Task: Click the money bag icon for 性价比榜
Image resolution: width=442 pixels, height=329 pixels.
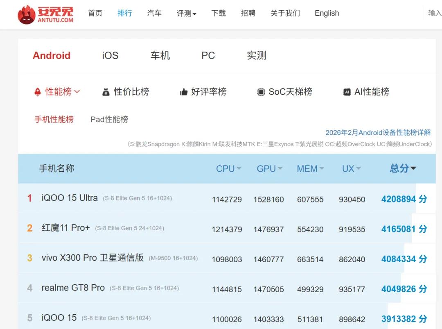Action: click(x=106, y=92)
